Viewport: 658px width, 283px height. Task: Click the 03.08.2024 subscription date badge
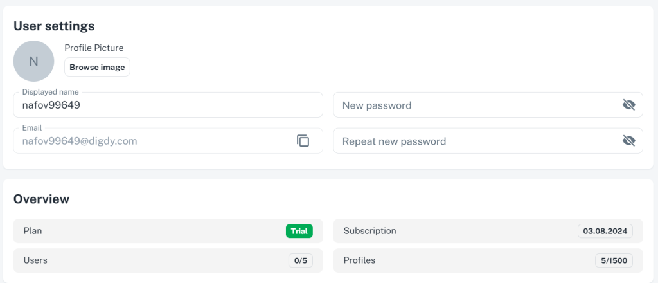pyautogui.click(x=605, y=231)
